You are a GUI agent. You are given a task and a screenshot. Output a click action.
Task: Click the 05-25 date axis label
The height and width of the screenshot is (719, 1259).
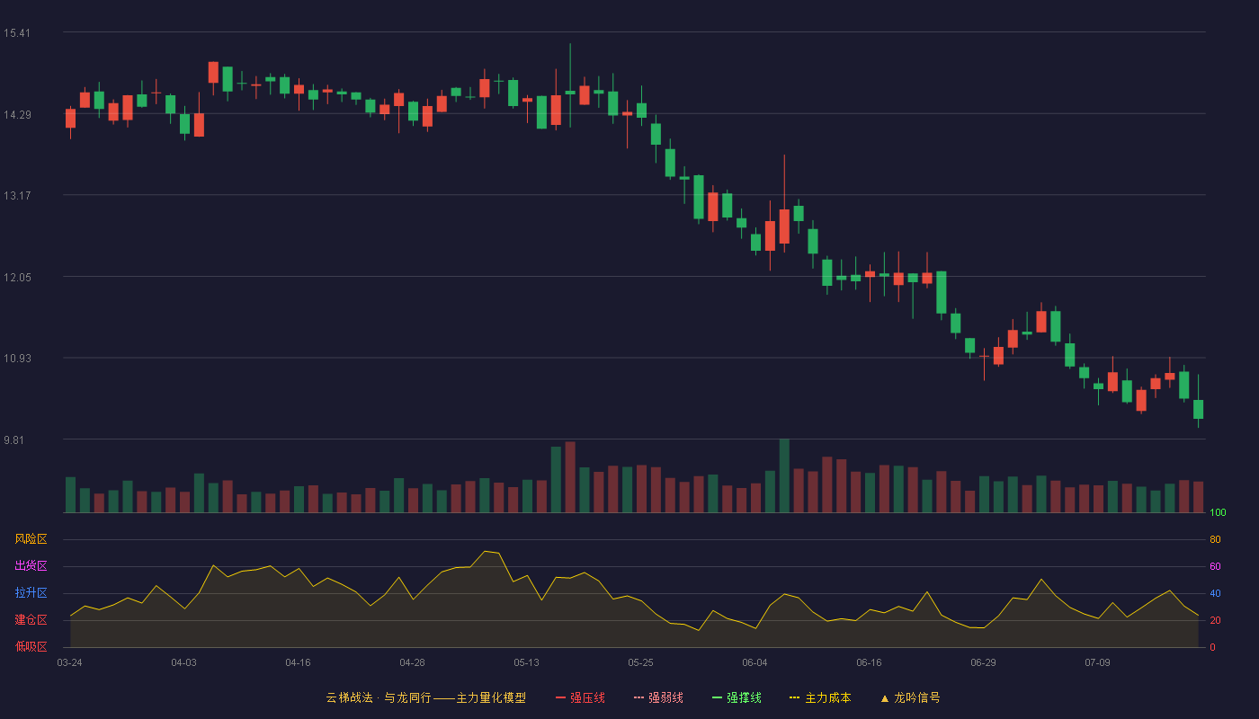(641, 662)
